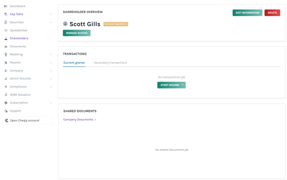Click the Modeling lightbulb icon
The image size is (287, 180).
[x=6, y=55]
